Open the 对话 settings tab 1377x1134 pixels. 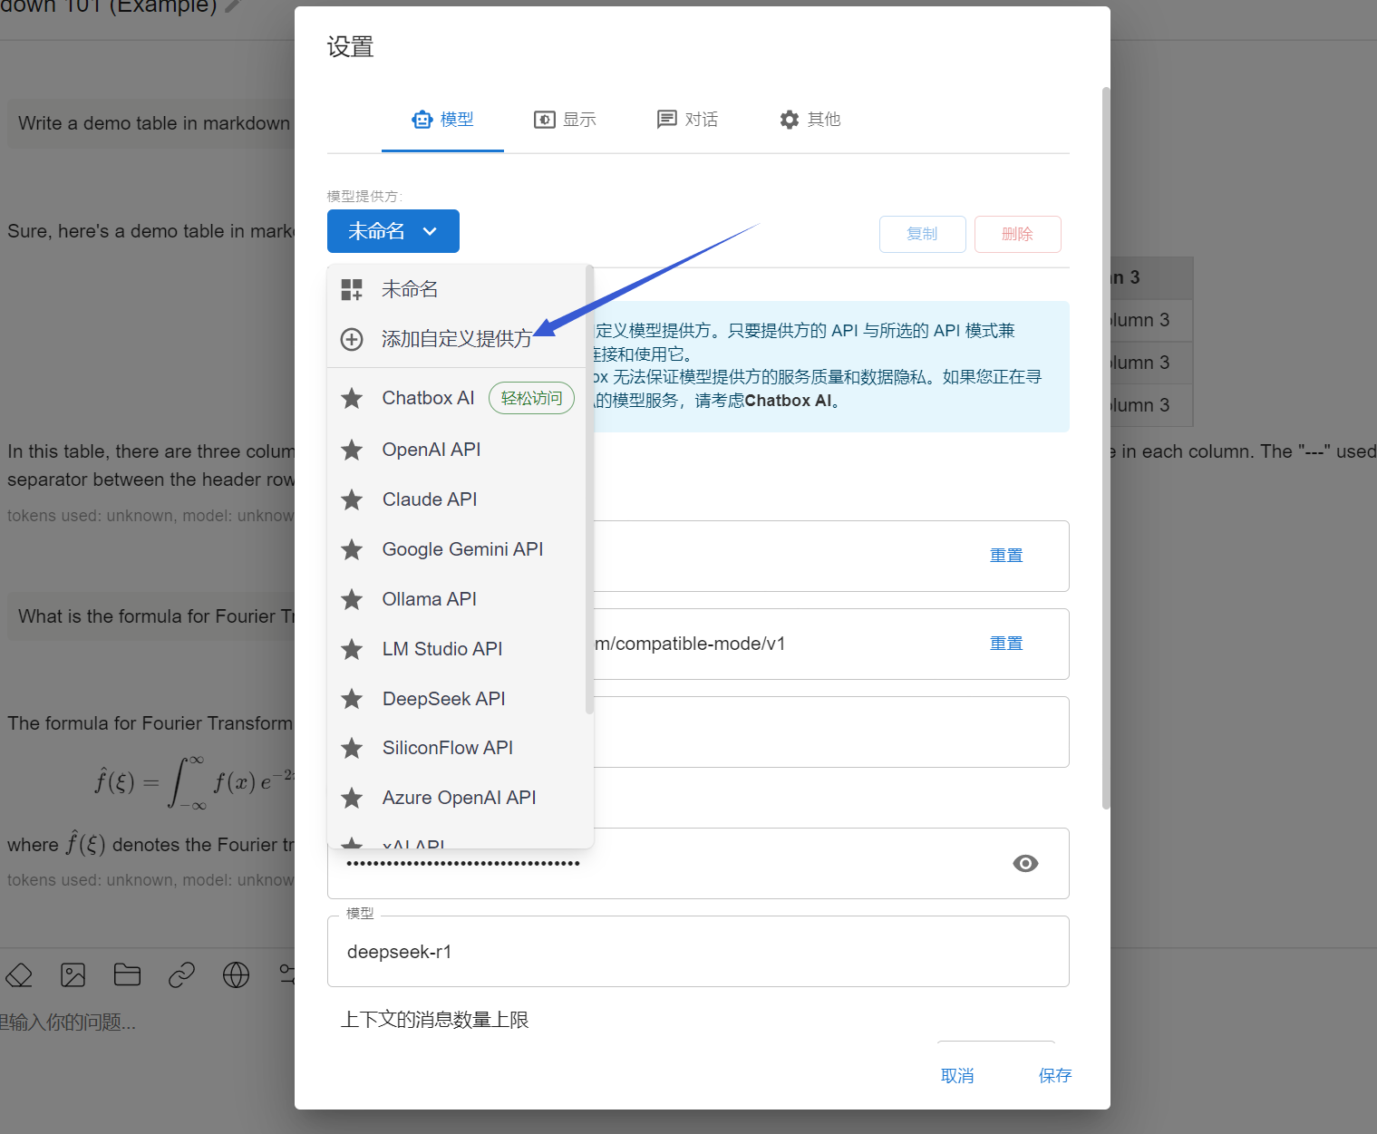pos(687,120)
